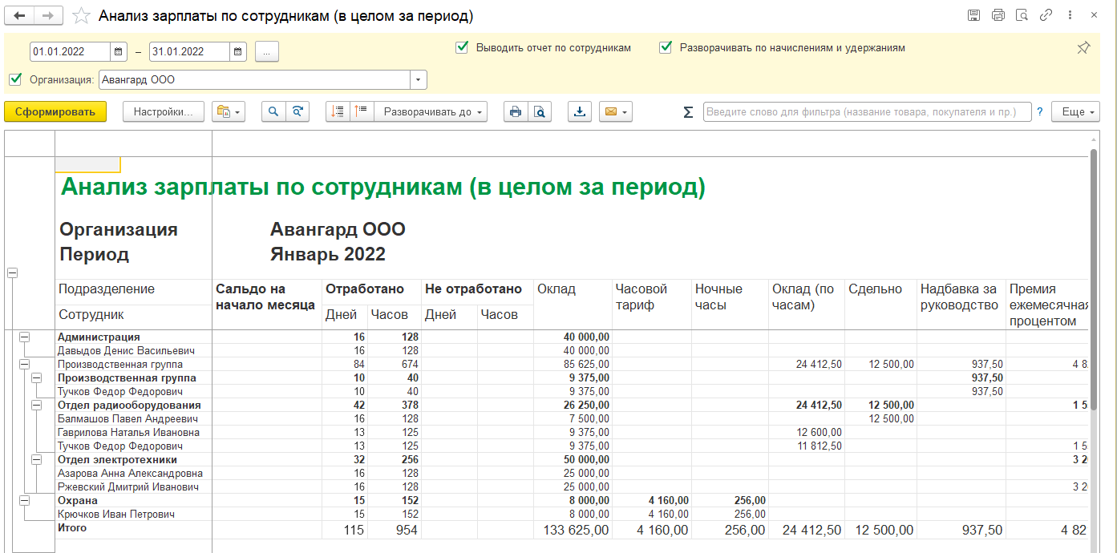Click the print report icon
The image size is (1117, 553).
point(516,112)
